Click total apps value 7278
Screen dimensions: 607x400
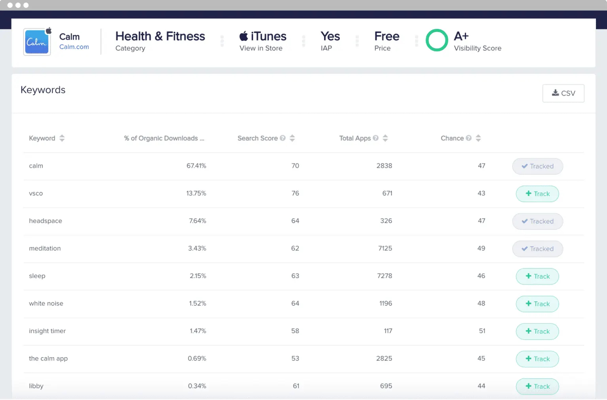pyautogui.click(x=385, y=276)
